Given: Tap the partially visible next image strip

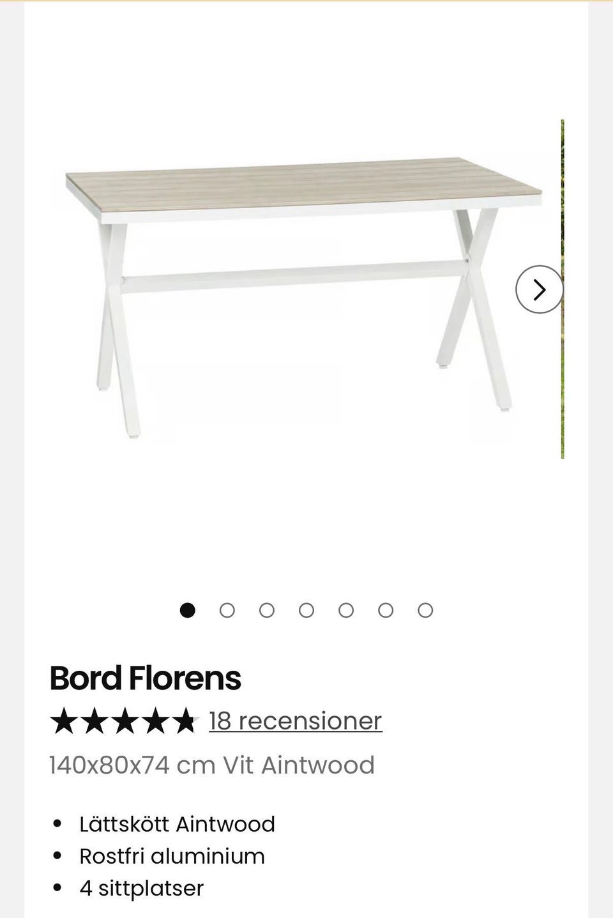Looking at the screenshot, I should coord(563,383).
